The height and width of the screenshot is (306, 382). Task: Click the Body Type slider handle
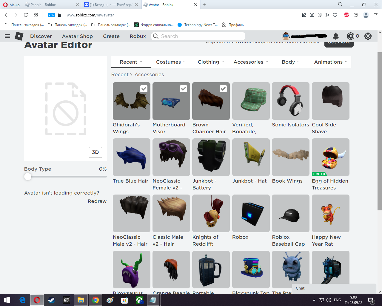pyautogui.click(x=28, y=177)
